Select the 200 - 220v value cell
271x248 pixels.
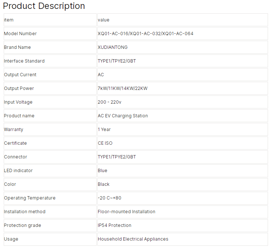tap(183, 102)
